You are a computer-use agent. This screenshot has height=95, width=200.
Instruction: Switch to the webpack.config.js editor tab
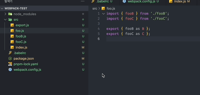141,2
